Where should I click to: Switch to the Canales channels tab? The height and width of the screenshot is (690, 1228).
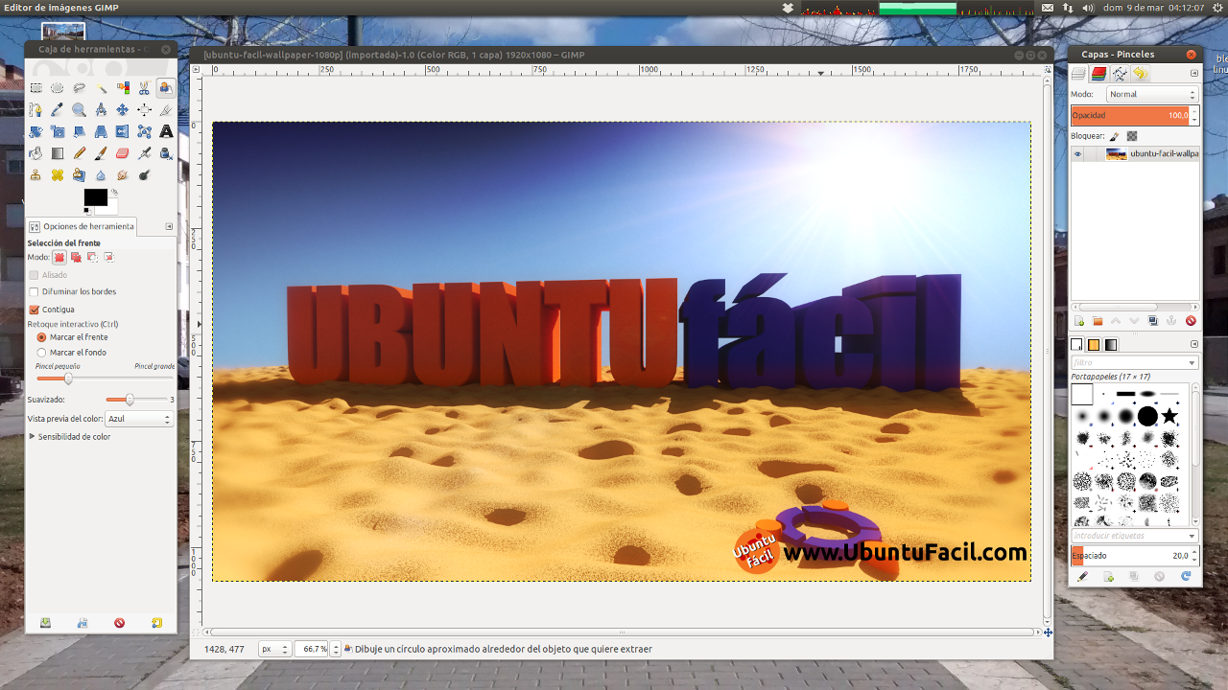click(x=1099, y=74)
